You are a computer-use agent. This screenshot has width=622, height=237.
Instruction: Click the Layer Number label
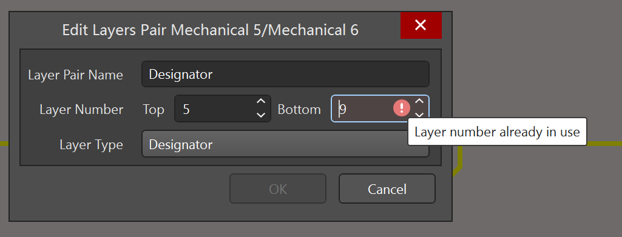(x=81, y=109)
